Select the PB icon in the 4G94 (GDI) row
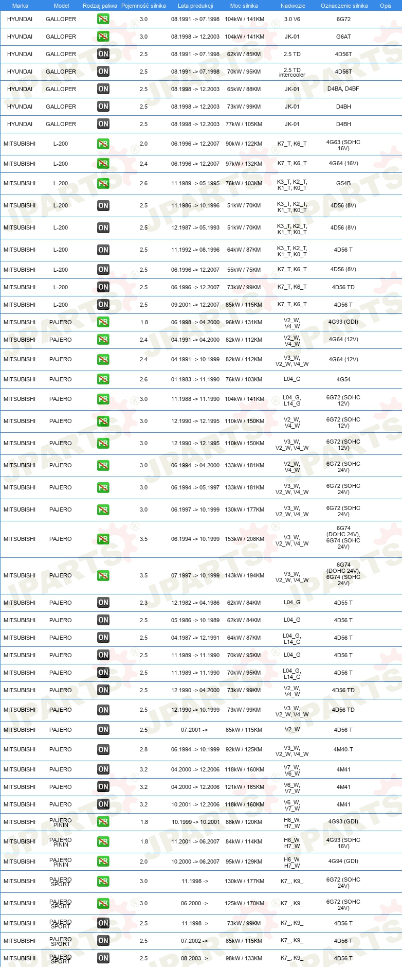Viewport: 402px width, 967px height. [x=103, y=861]
